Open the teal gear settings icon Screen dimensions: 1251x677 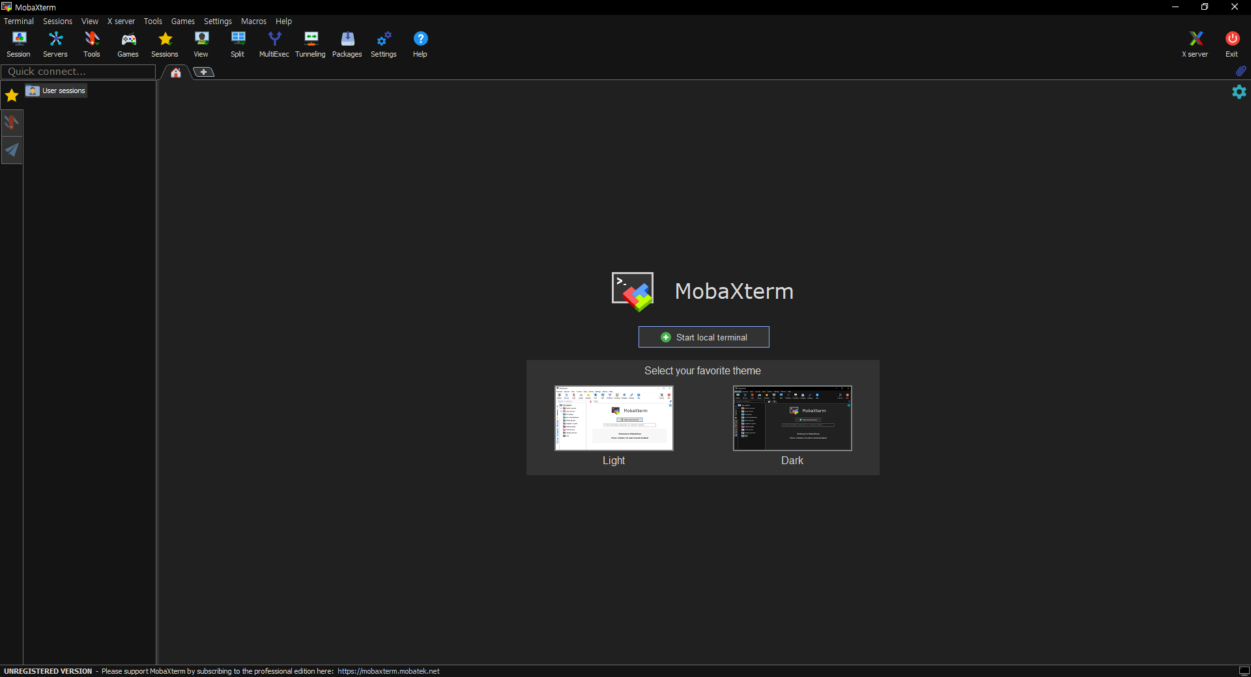tap(1239, 92)
